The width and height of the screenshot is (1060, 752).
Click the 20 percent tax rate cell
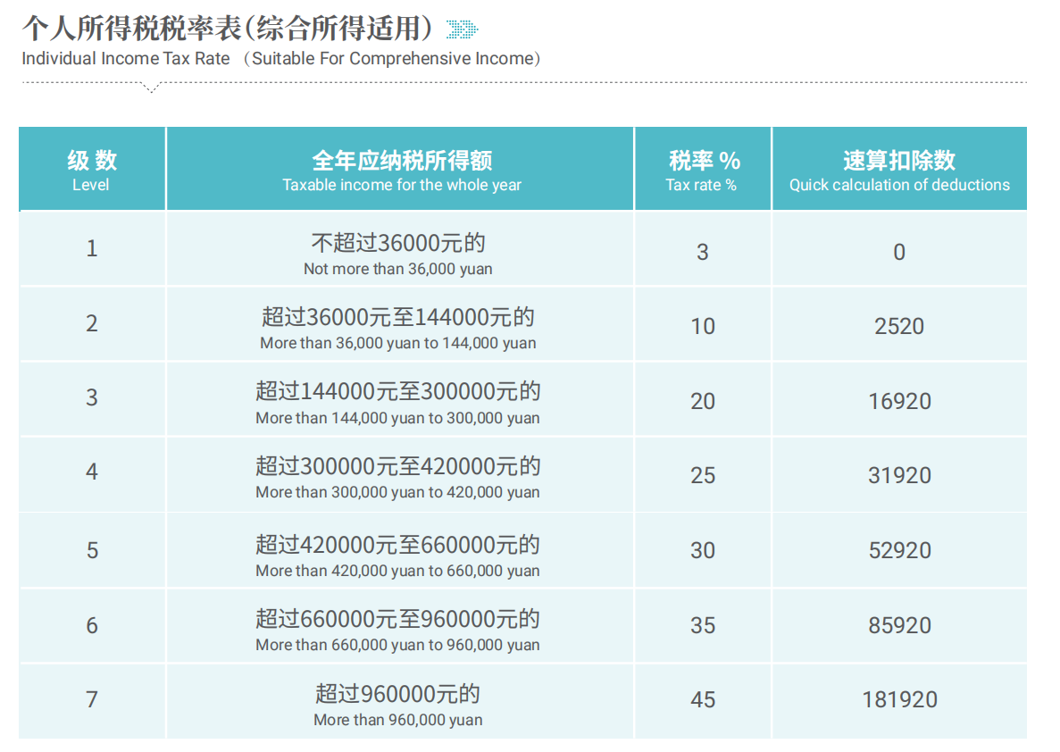[x=703, y=401]
